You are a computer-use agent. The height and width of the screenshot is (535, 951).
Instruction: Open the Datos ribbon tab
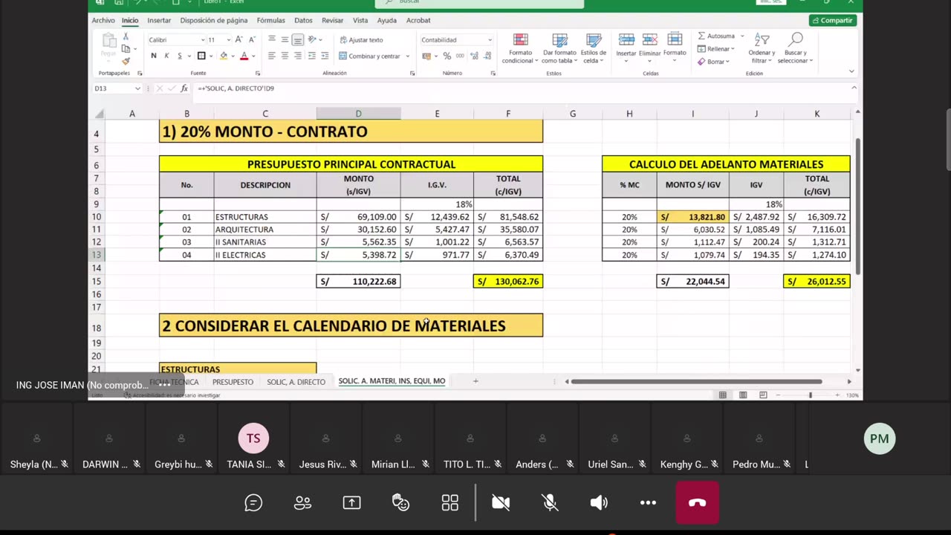tap(303, 20)
